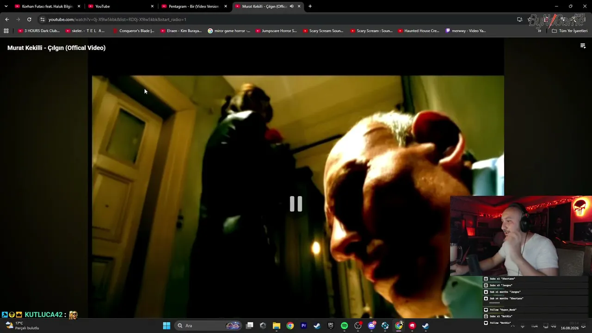Open Discord from the taskbar

coord(371,326)
